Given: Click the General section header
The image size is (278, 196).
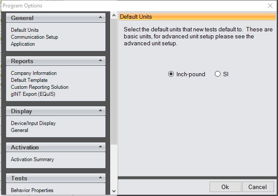Looking at the screenshot, I should (56, 18).
